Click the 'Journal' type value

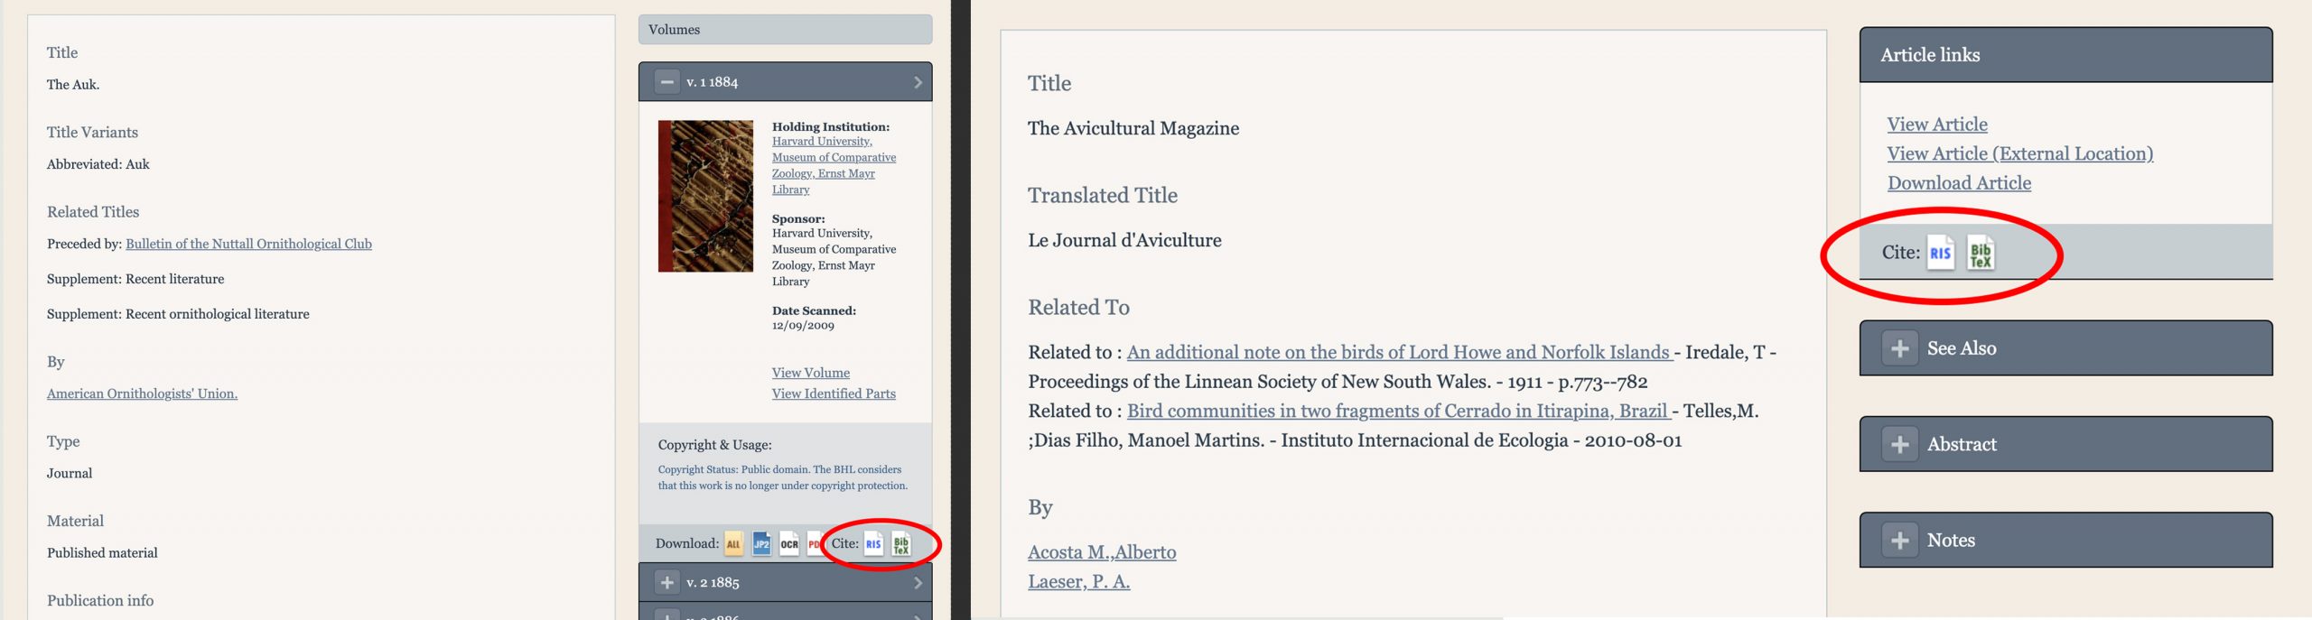coord(70,473)
